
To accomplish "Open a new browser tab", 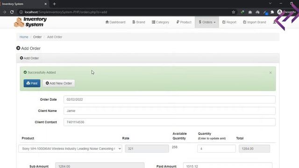I will pyautogui.click(x=54, y=4).
